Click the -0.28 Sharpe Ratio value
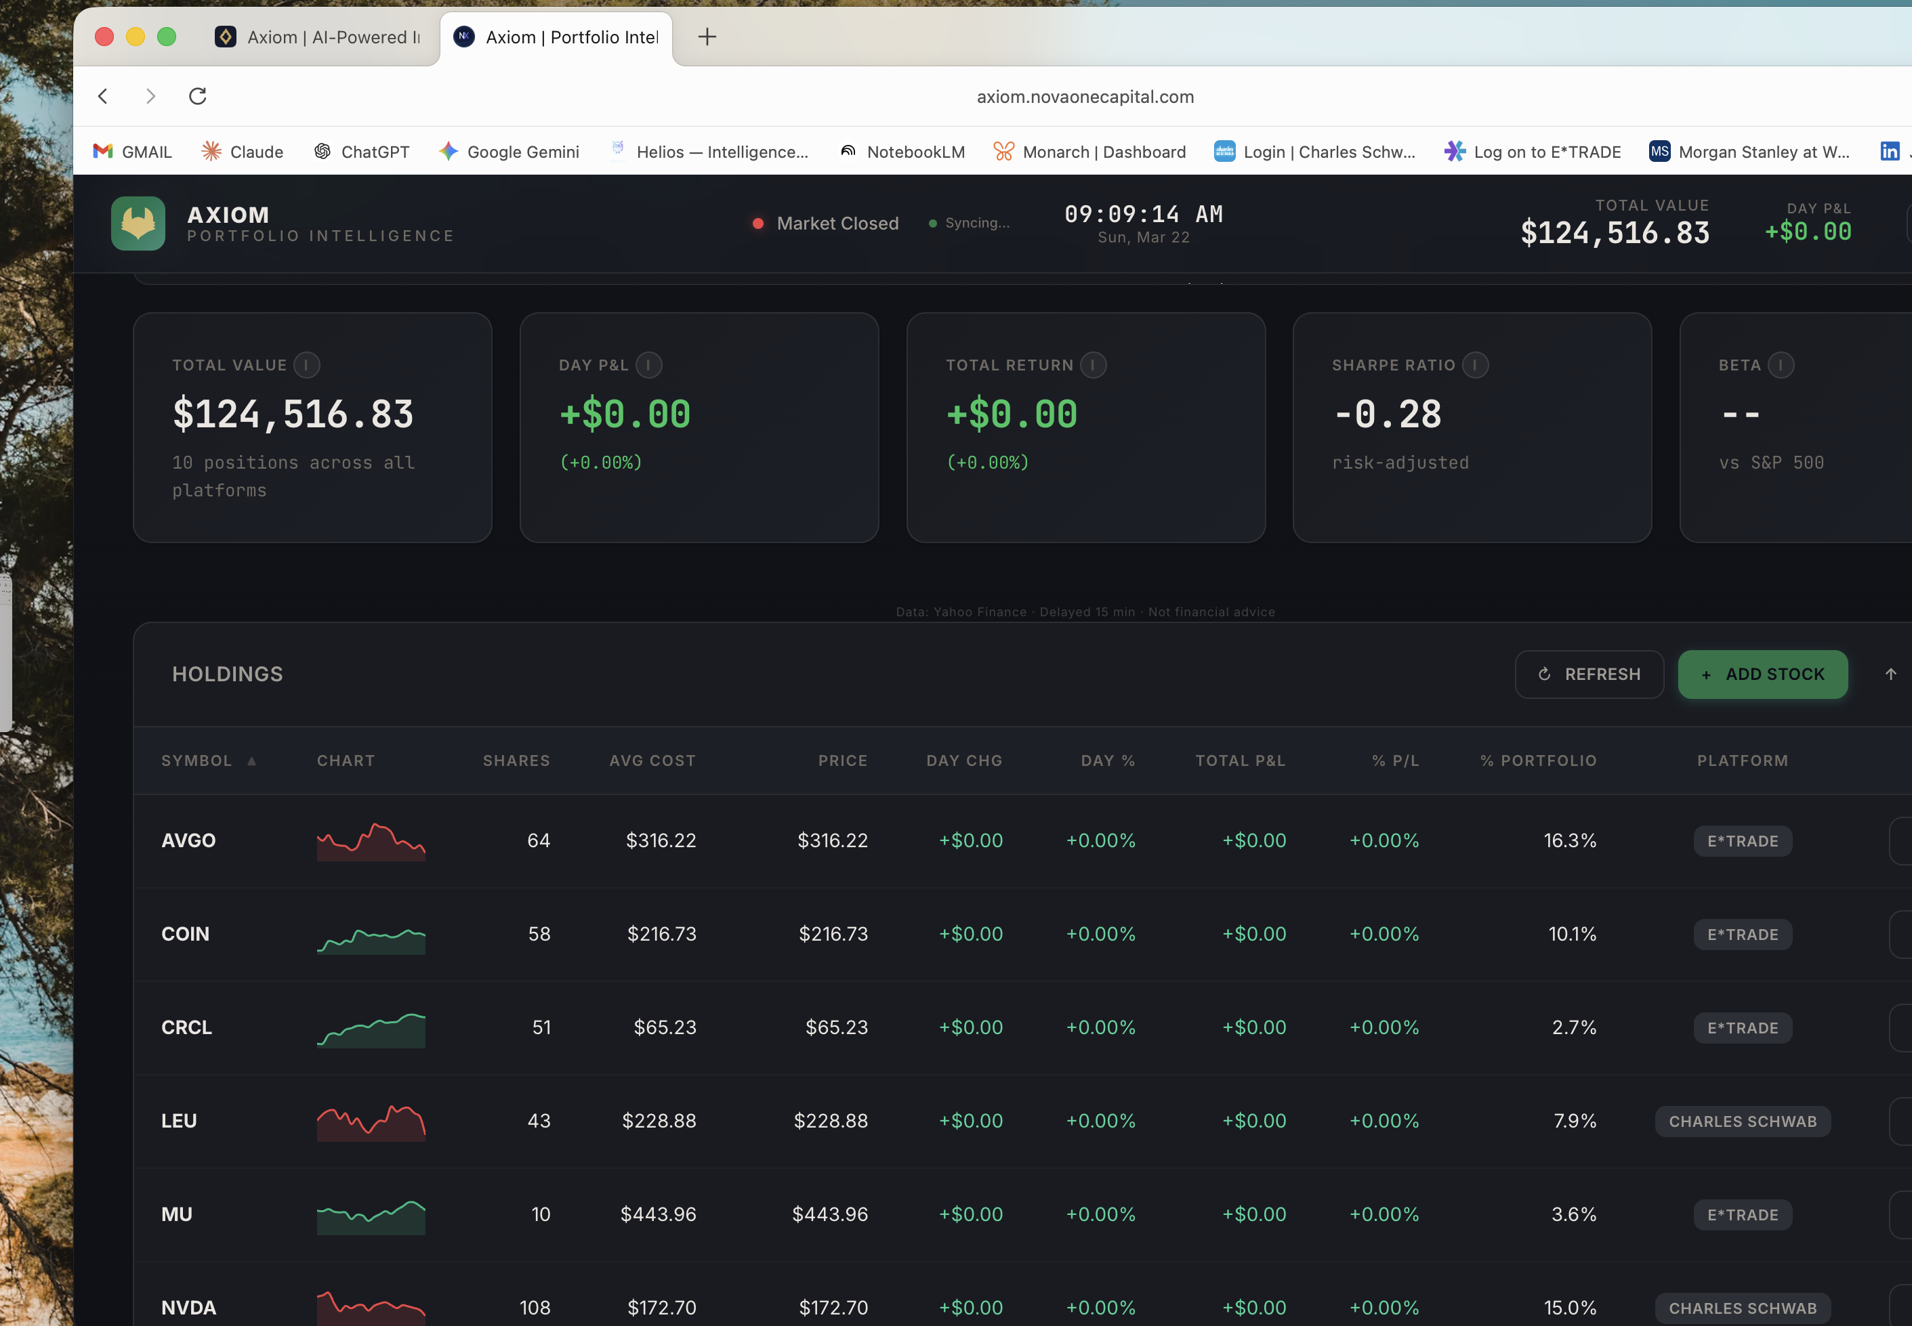Viewport: 1912px width, 1326px height. [x=1387, y=414]
